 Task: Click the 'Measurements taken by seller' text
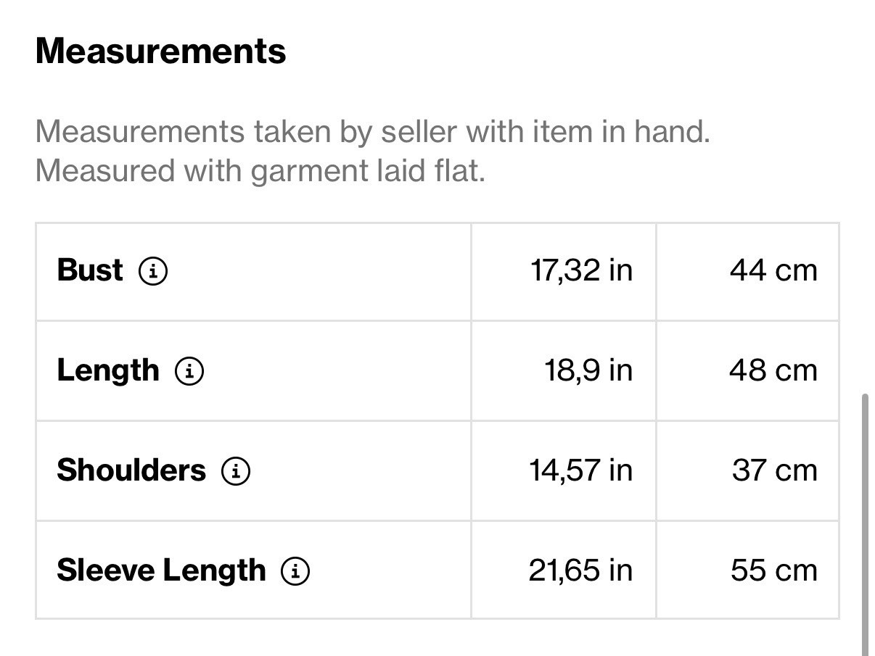coord(372,133)
